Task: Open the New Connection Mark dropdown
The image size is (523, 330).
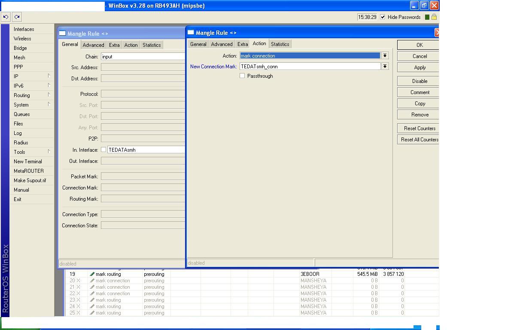Action: [385, 67]
